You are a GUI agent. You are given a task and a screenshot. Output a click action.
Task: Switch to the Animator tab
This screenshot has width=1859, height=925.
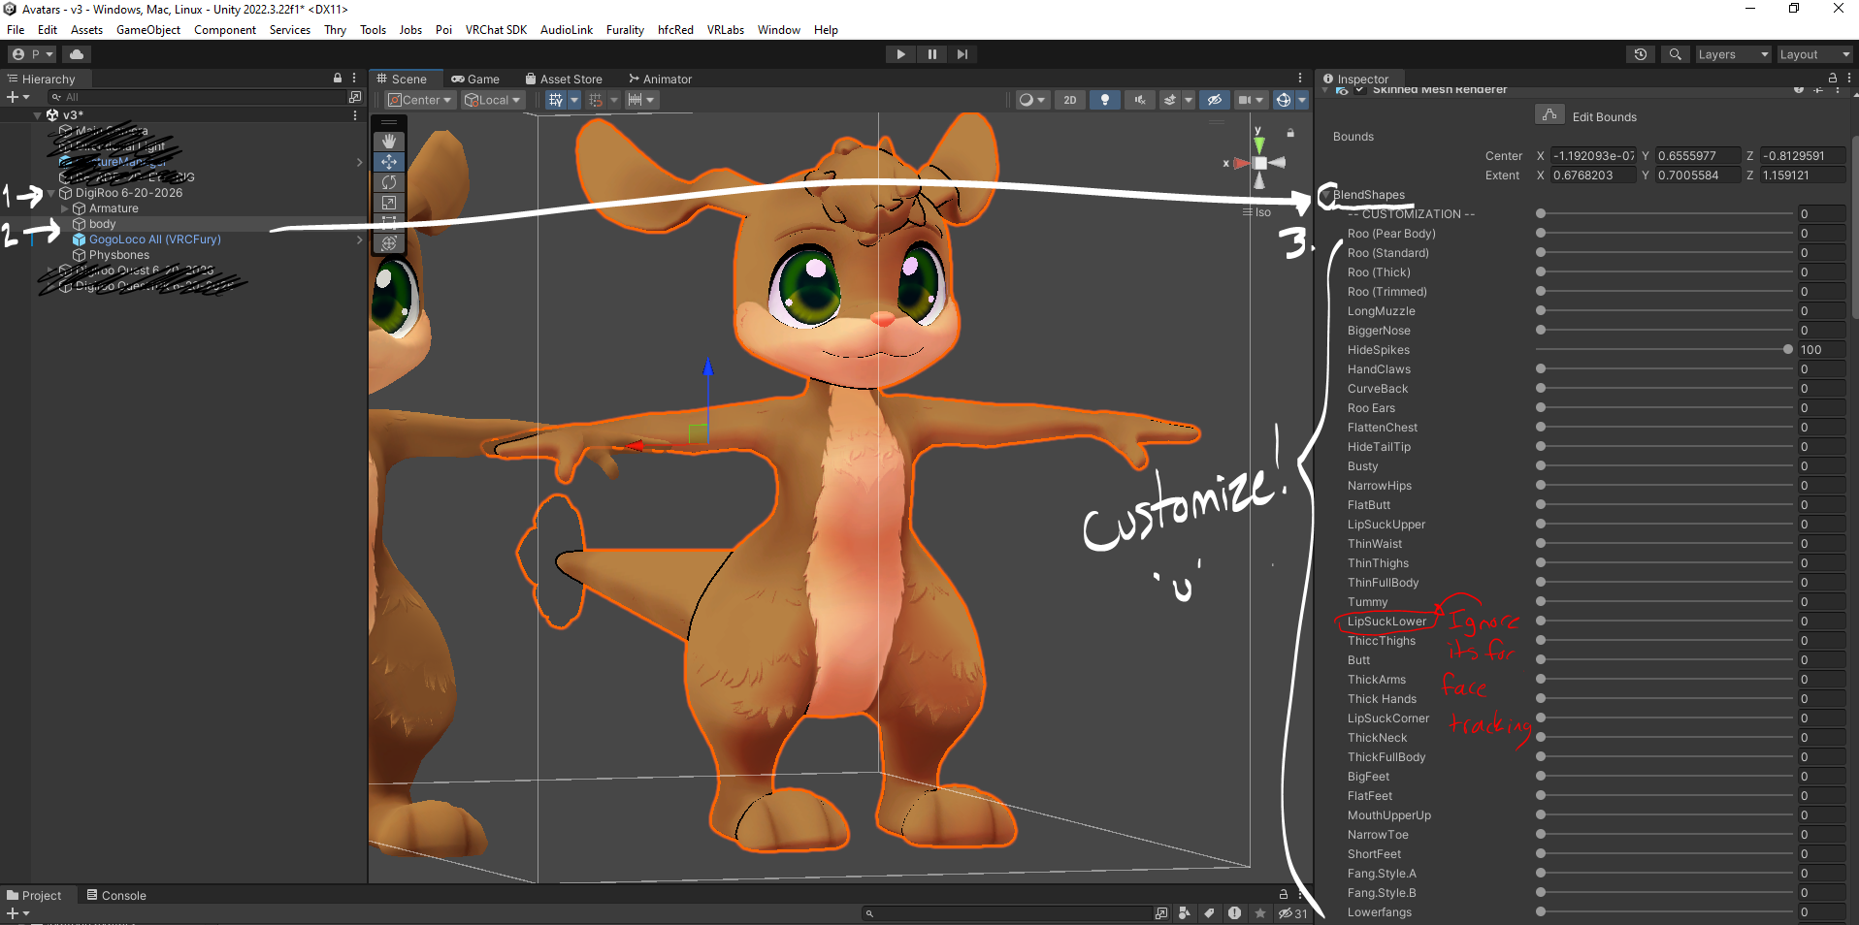coord(660,80)
